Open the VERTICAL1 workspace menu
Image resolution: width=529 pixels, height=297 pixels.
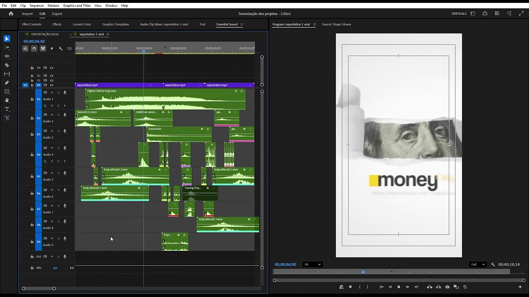[459, 14]
